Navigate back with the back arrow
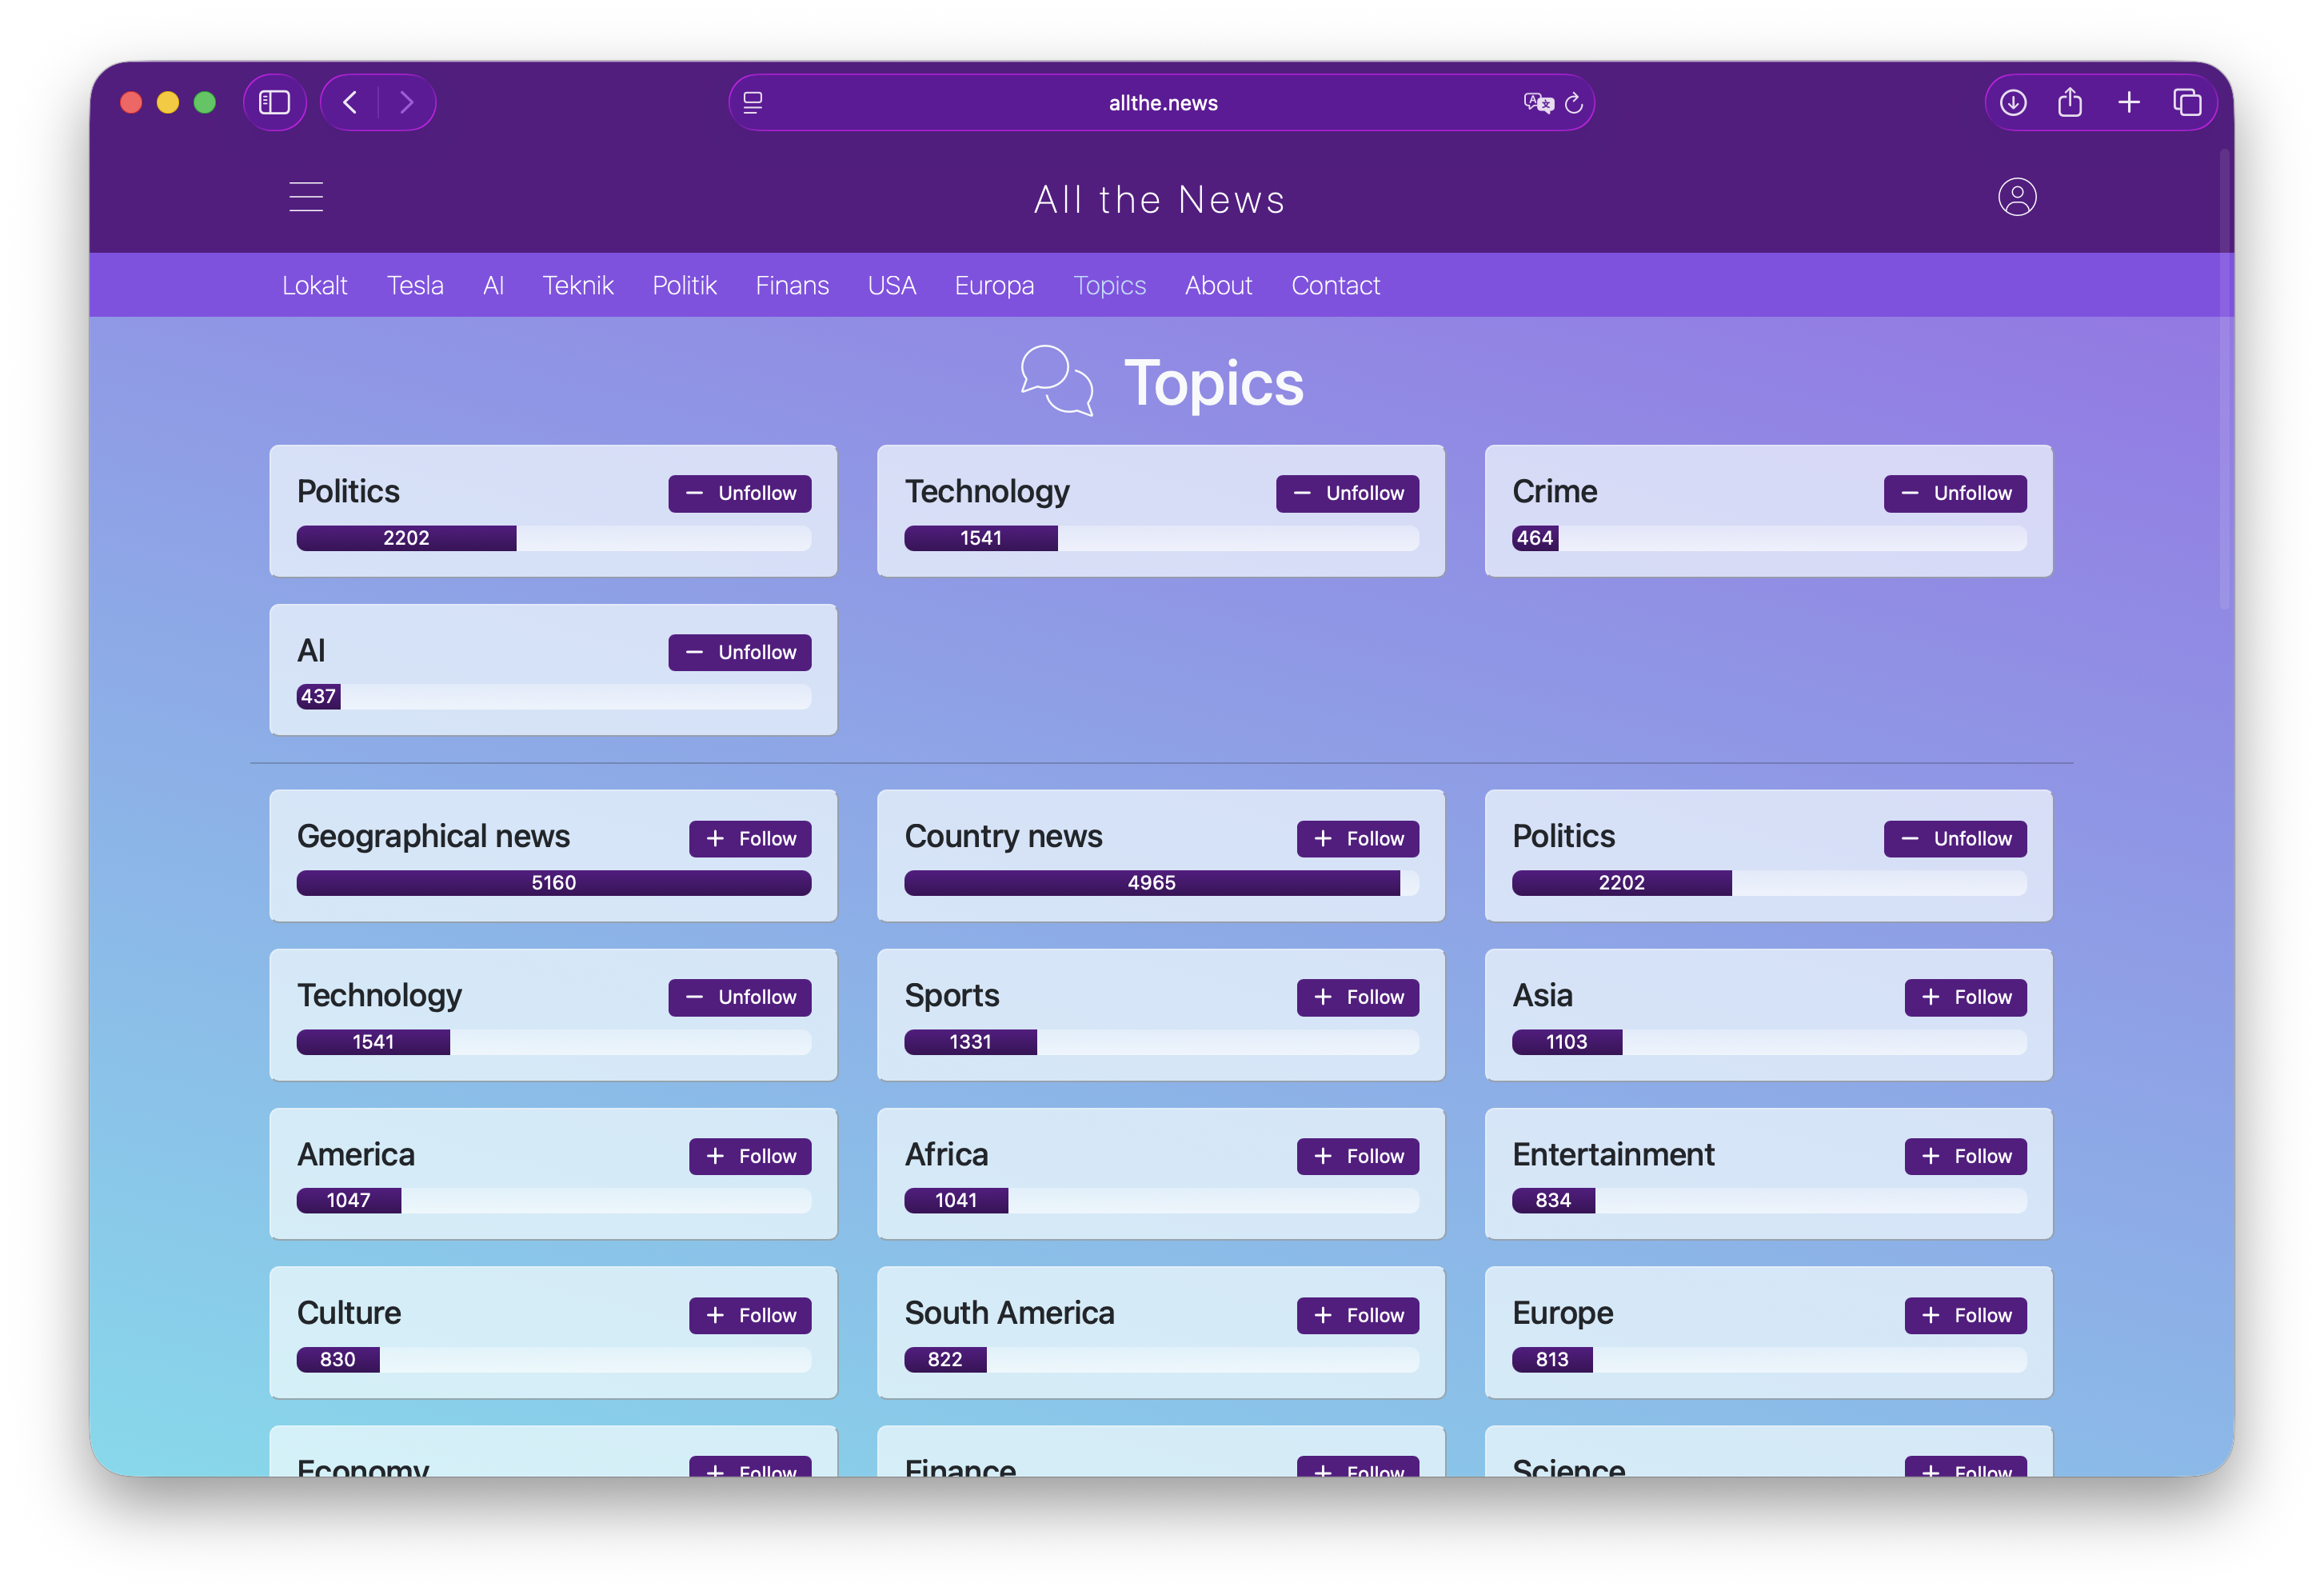This screenshot has height=1595, width=2324. [349, 102]
